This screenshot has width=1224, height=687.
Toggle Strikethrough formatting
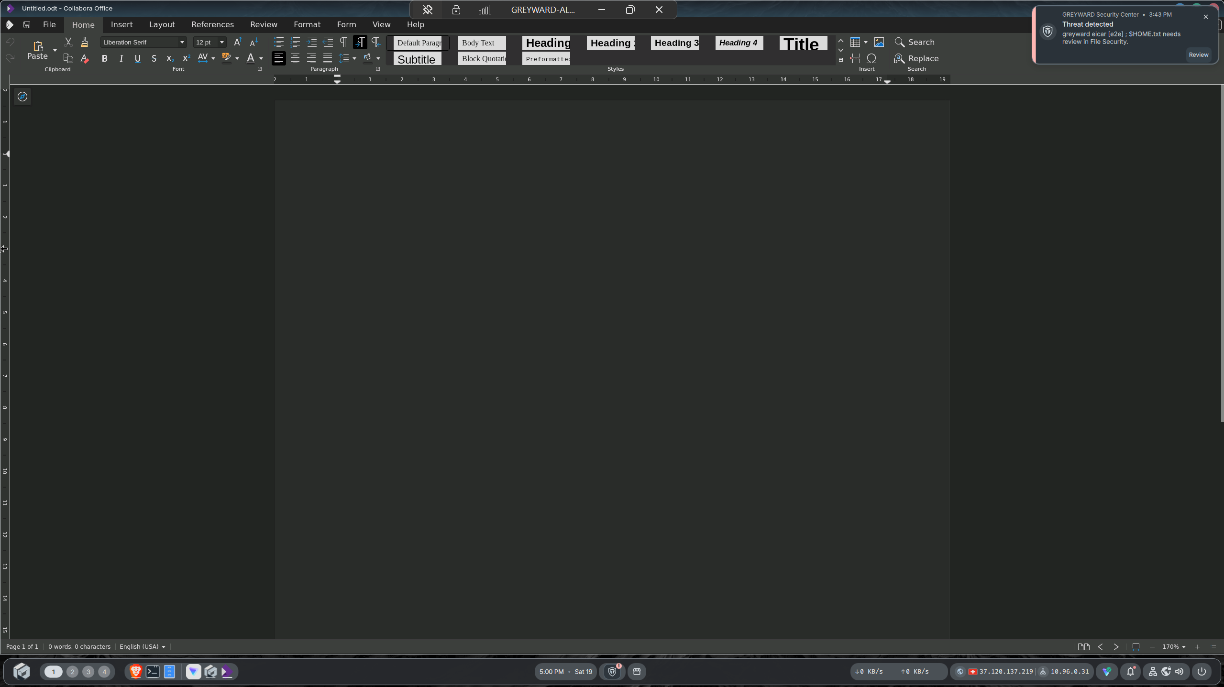tap(154, 58)
